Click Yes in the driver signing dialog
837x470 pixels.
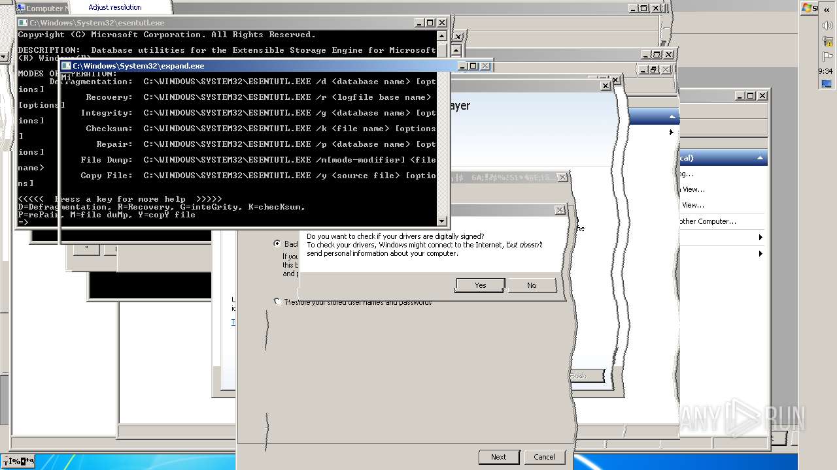click(481, 285)
